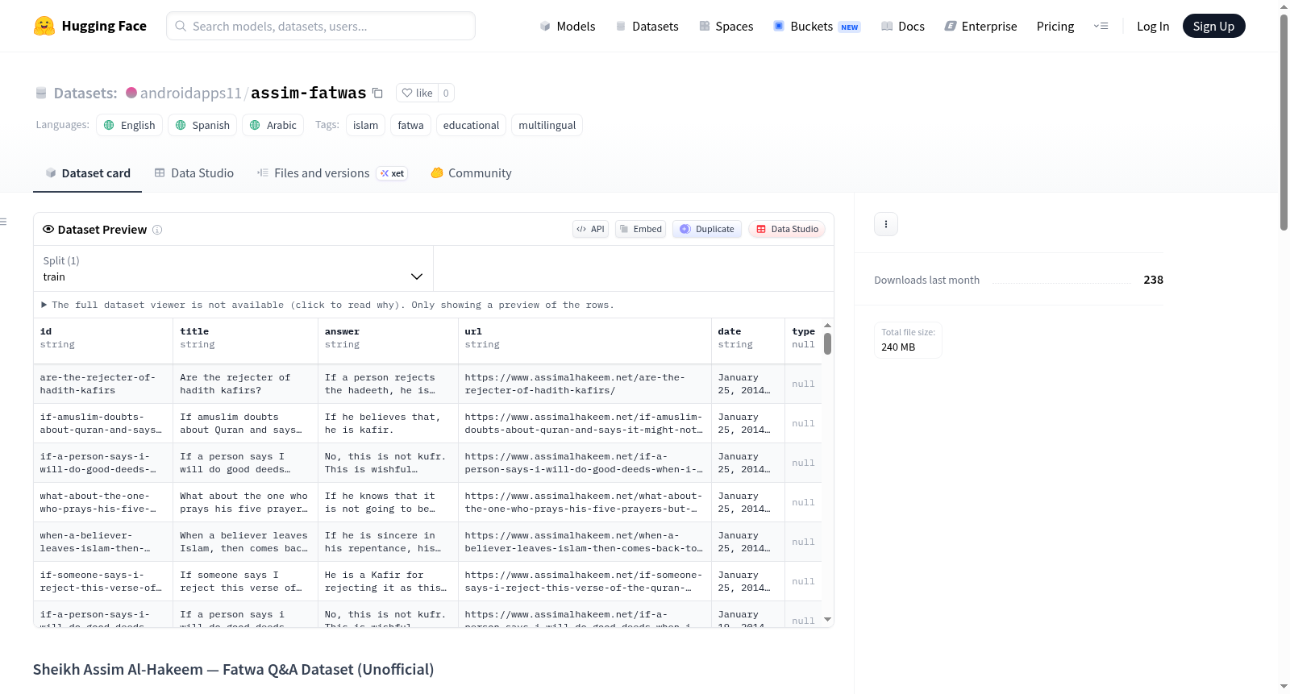Viewport: 1290px width, 694px height.
Task: Filter by the English language tag
Action: [130, 125]
